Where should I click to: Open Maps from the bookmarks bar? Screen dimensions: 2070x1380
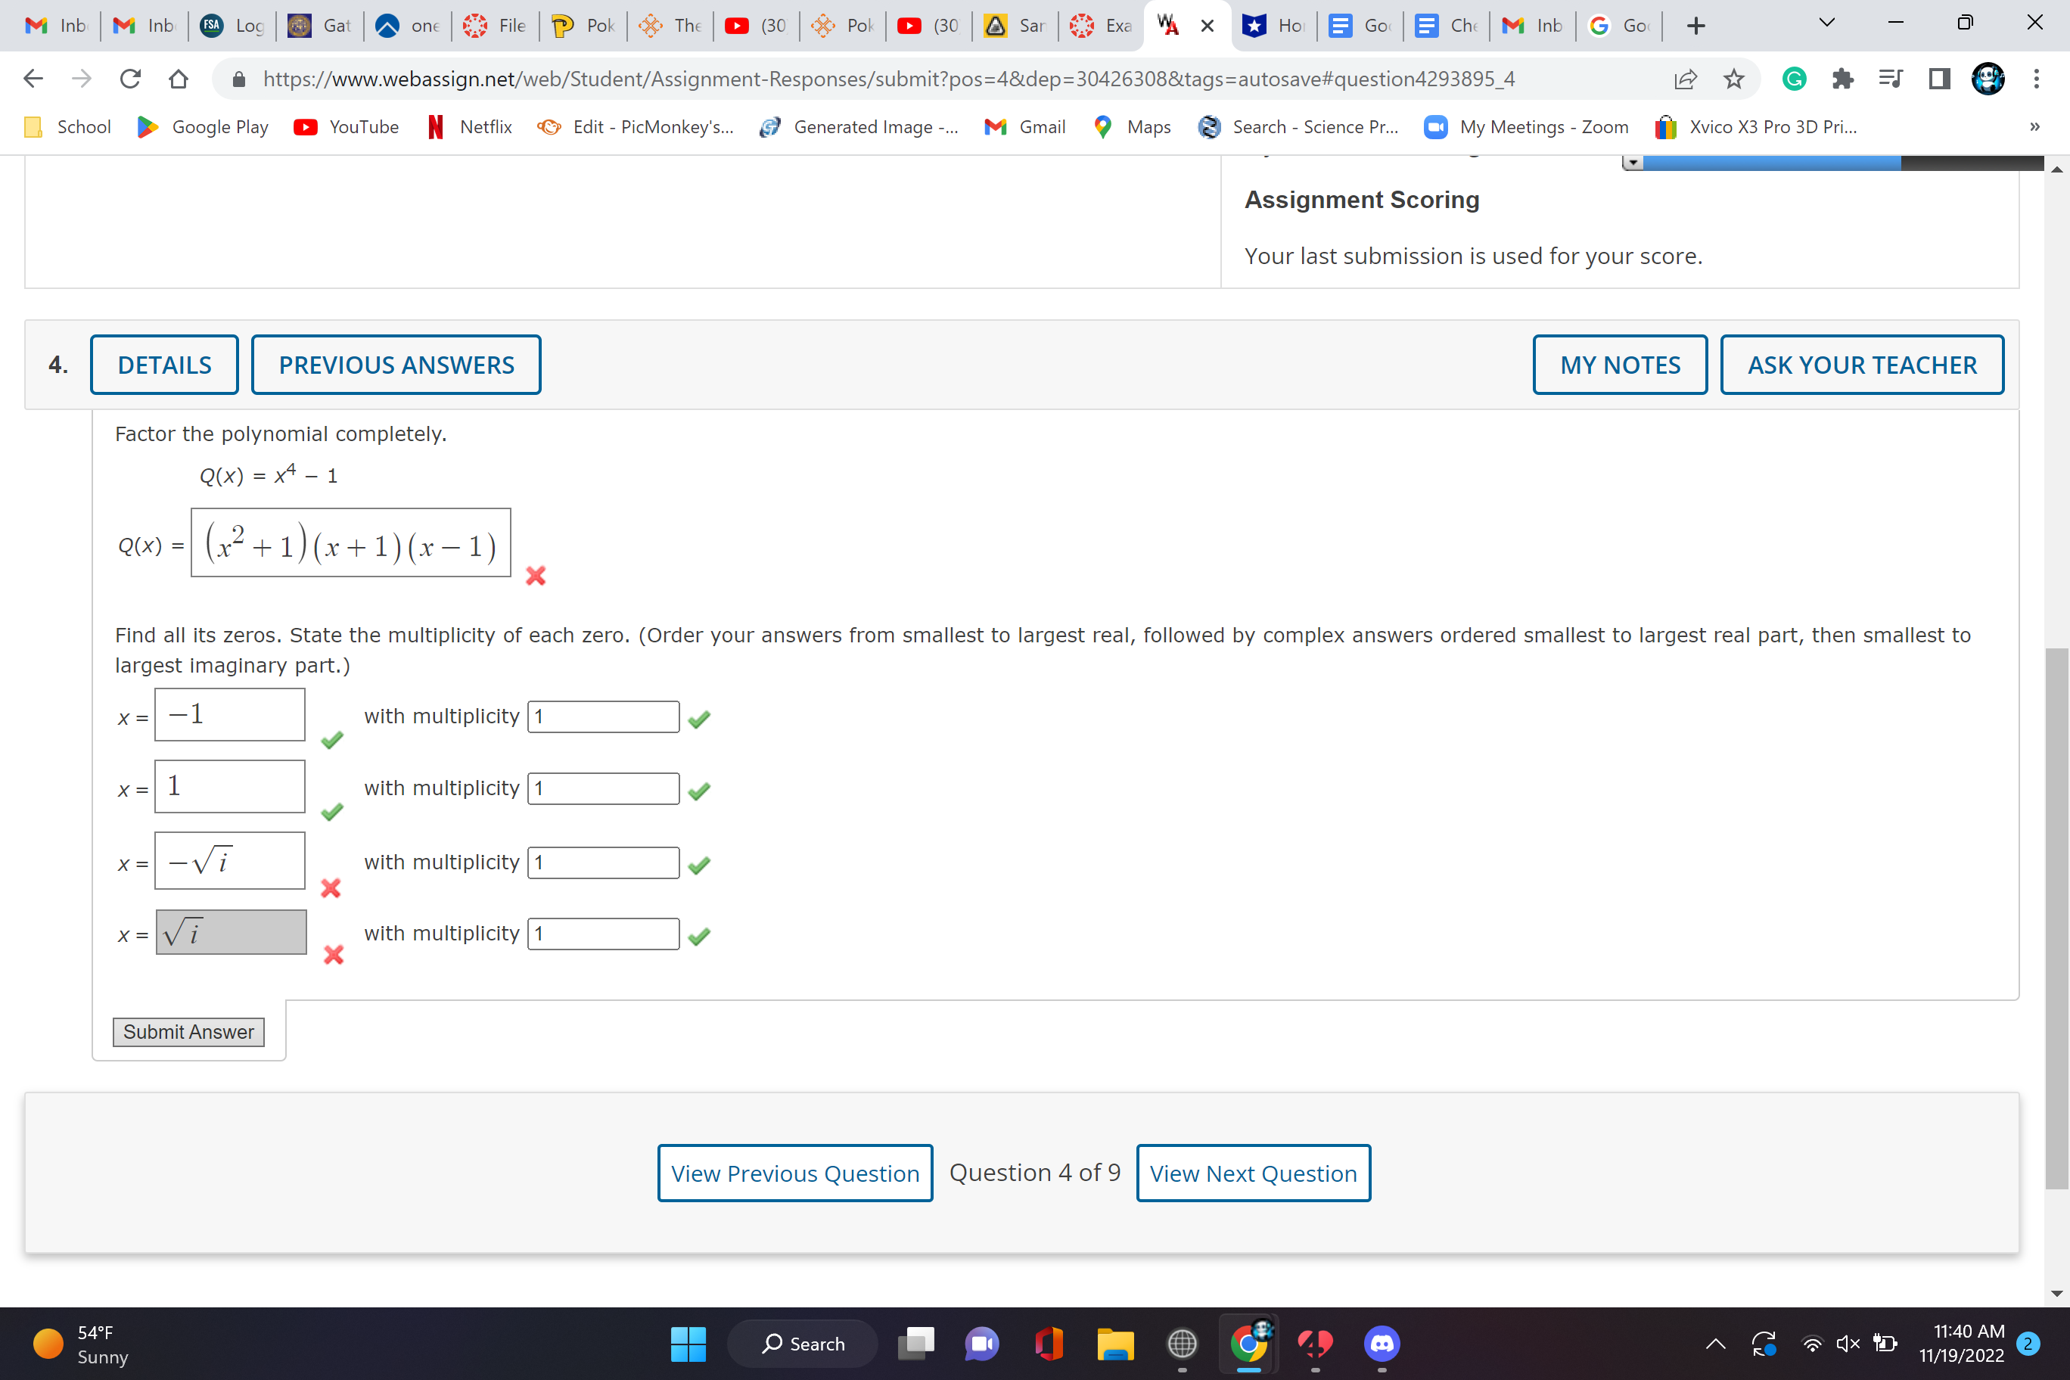1131,127
